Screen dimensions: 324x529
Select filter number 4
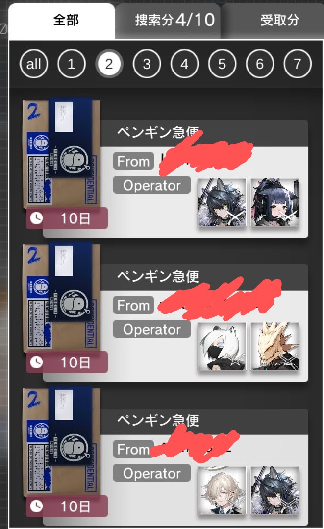pos(185,63)
